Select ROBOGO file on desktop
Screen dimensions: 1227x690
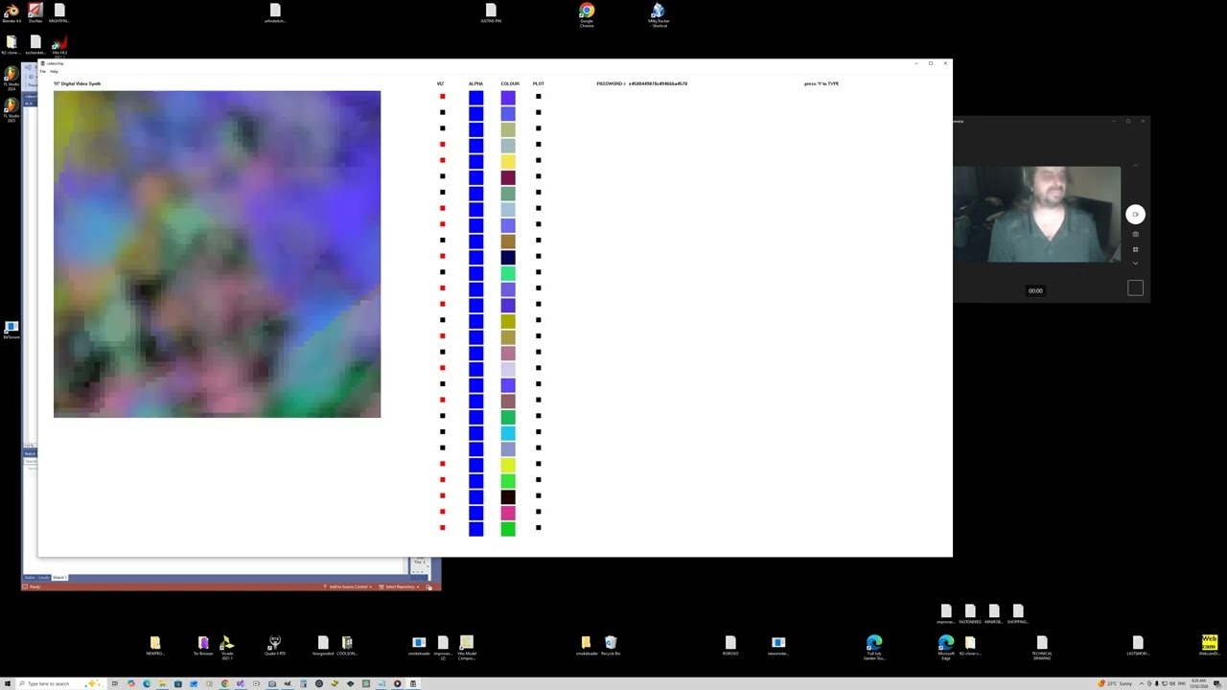(730, 646)
